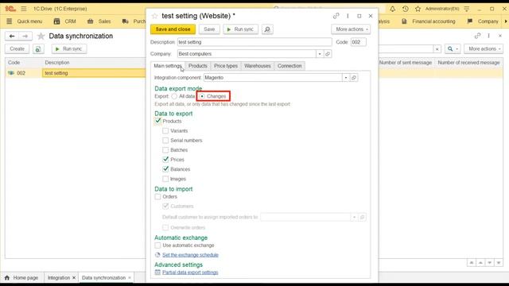Open the main hamburger menu beside 1C logo
This screenshot has width=509, height=286.
click(24, 9)
